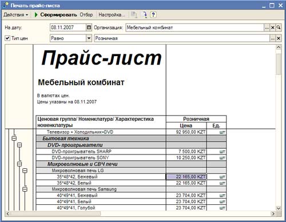The image size is (286, 222).
Task: Click the На дату date input field
Action: coord(68,27)
